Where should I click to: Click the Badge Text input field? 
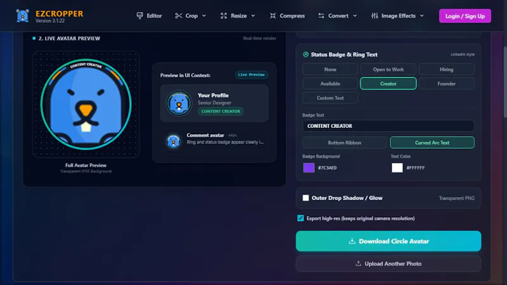[388, 126]
